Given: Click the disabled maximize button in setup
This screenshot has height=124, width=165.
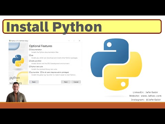Looking at the screenshot, I should pyautogui.click(x=74, y=41).
